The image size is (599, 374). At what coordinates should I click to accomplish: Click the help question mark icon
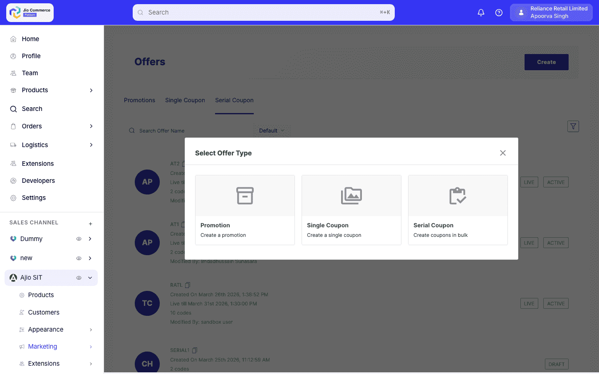[x=499, y=12]
